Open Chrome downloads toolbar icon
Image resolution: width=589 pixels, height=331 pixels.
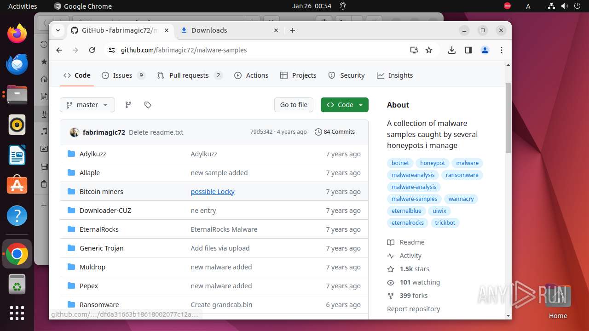point(452,50)
